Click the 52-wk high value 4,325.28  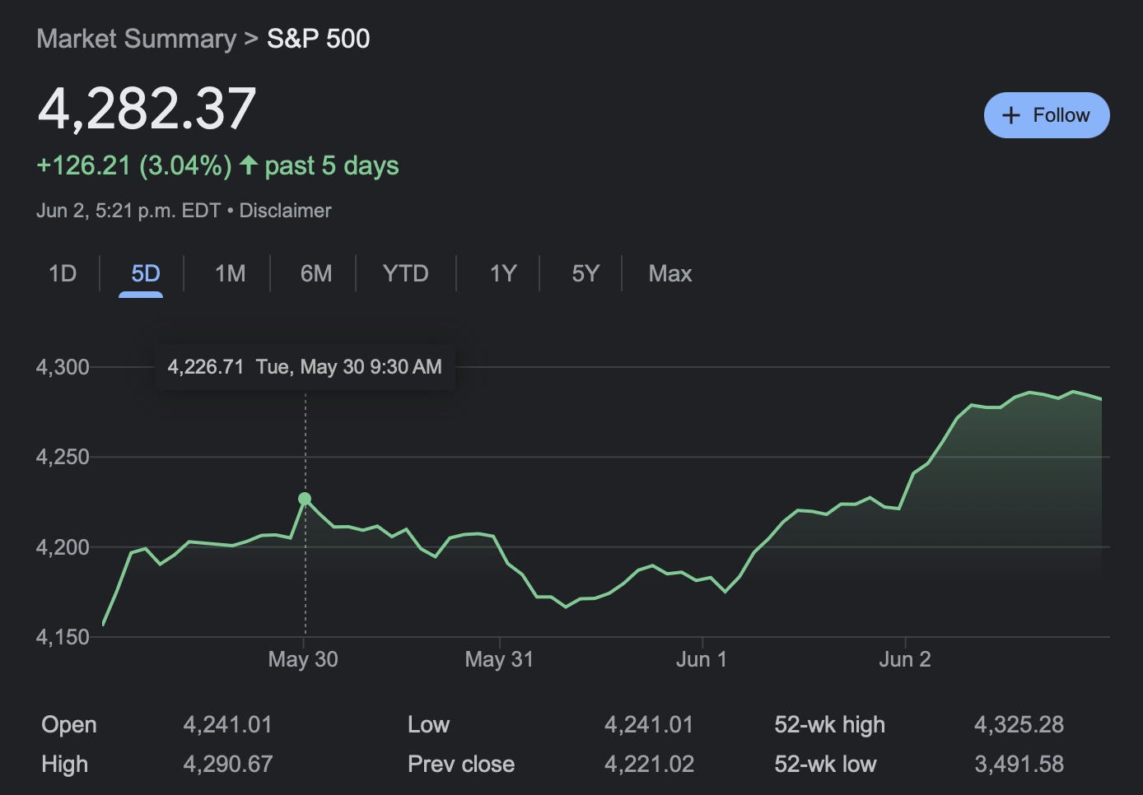pyautogui.click(x=1019, y=725)
